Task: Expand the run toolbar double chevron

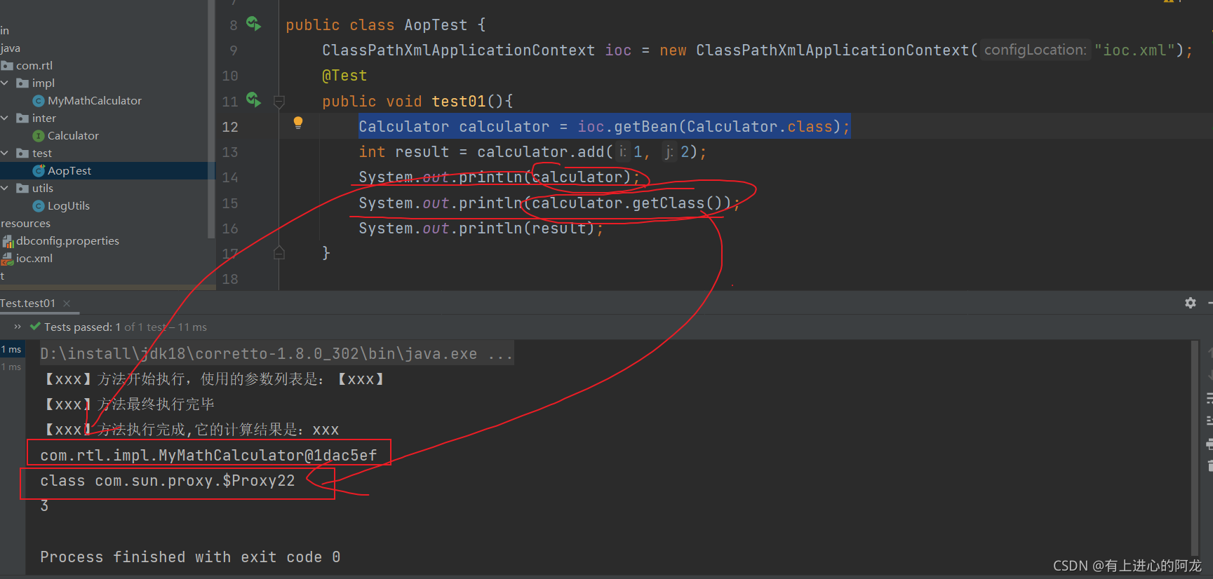Action: (x=18, y=327)
